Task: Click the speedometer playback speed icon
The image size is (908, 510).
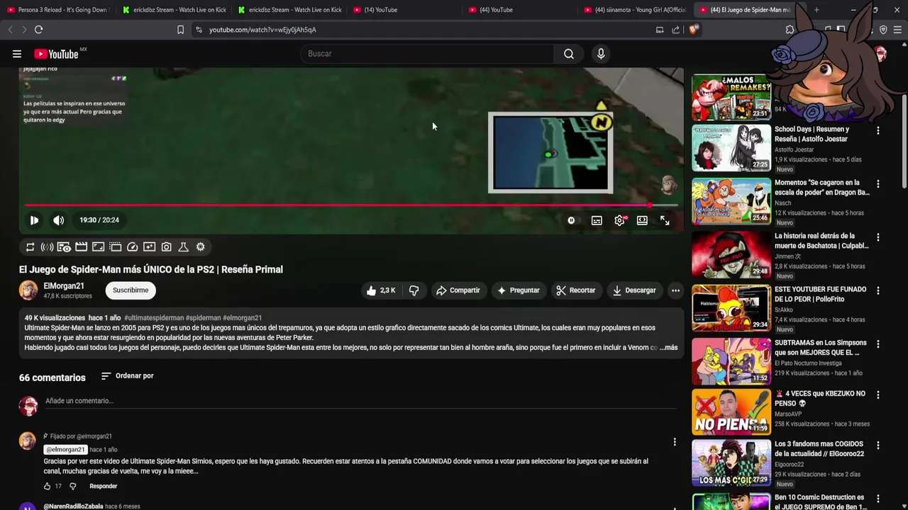Action: [132, 247]
